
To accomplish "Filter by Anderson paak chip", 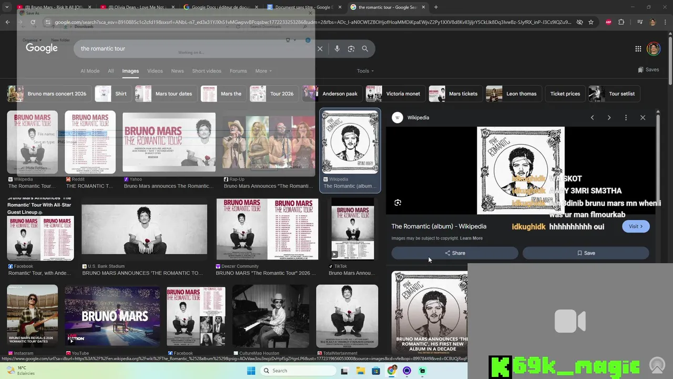I will pyautogui.click(x=332, y=94).
